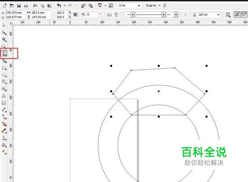Open the Options icon next to Snap to

(165, 5)
